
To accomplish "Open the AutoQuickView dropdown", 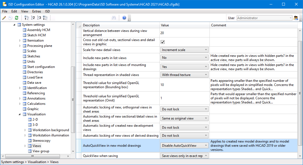I will 185,145.
